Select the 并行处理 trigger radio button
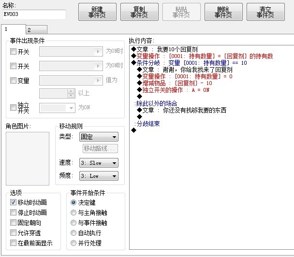 (73, 243)
